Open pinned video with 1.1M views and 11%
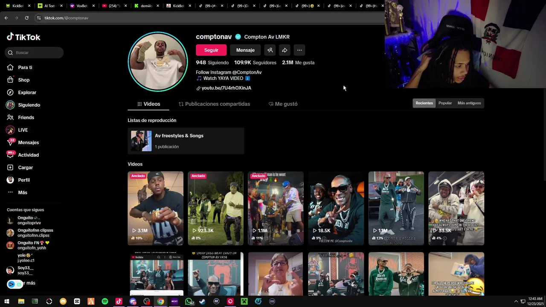The width and height of the screenshot is (546, 307). coord(276,208)
